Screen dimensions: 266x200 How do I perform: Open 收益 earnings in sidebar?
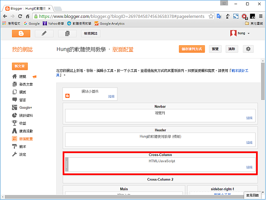pos(22,123)
